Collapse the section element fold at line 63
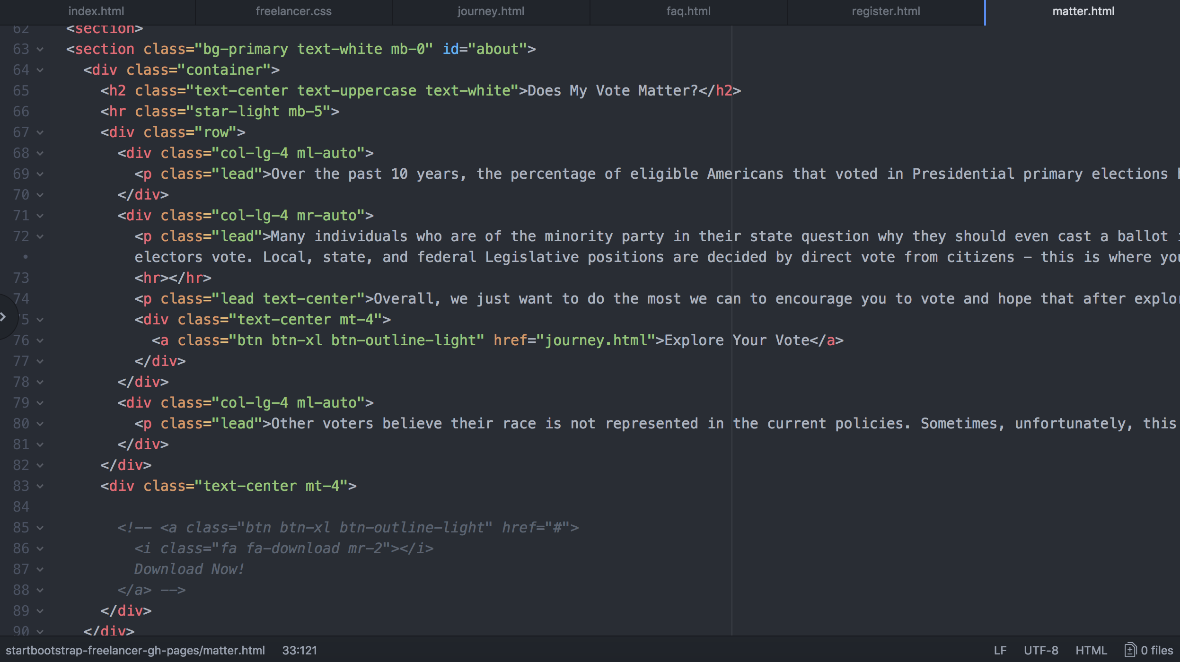 click(x=40, y=49)
